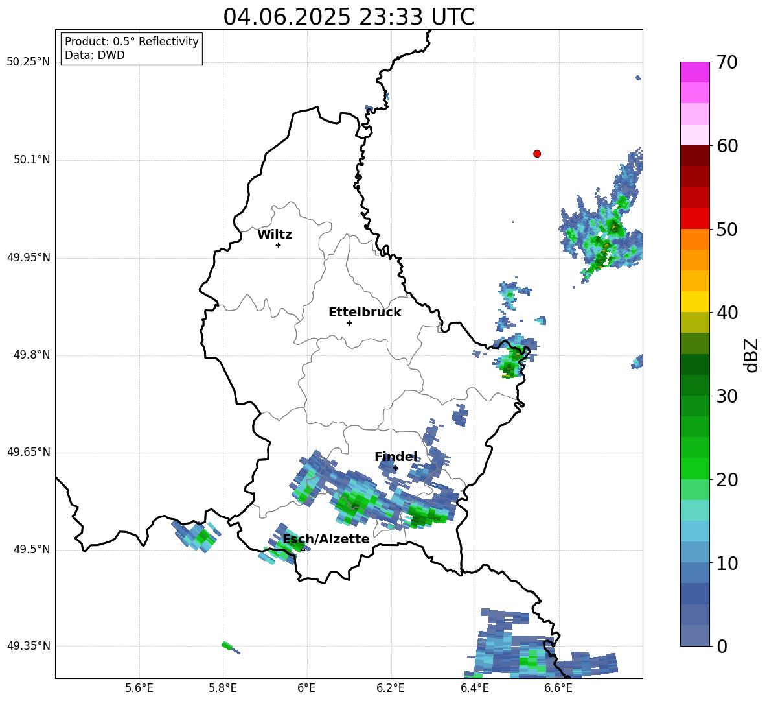Screen dimensions: 767x701
Task: Click the red dot station marker
Action: [x=536, y=154]
